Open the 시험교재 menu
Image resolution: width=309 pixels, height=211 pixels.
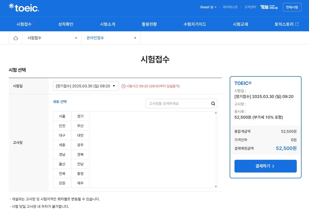click(x=240, y=24)
